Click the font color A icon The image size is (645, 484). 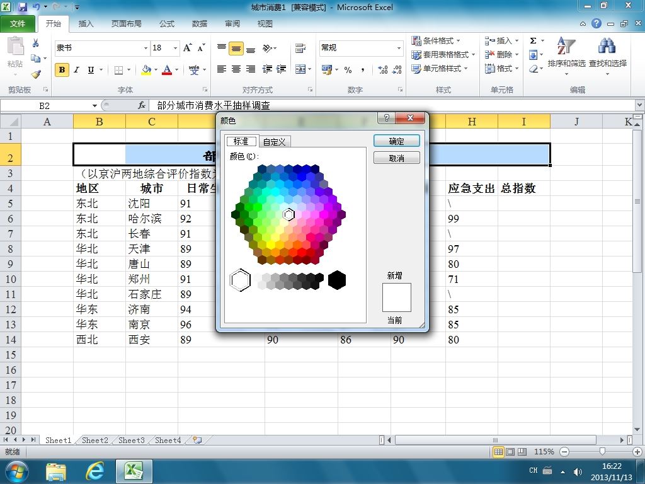166,69
